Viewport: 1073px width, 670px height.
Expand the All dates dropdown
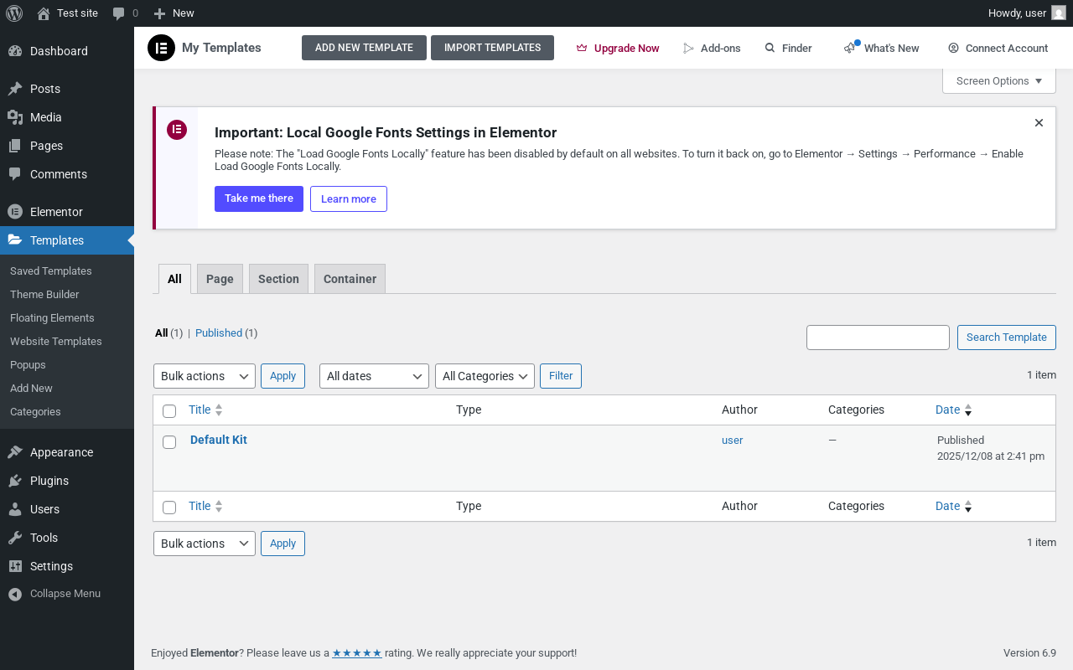374,376
